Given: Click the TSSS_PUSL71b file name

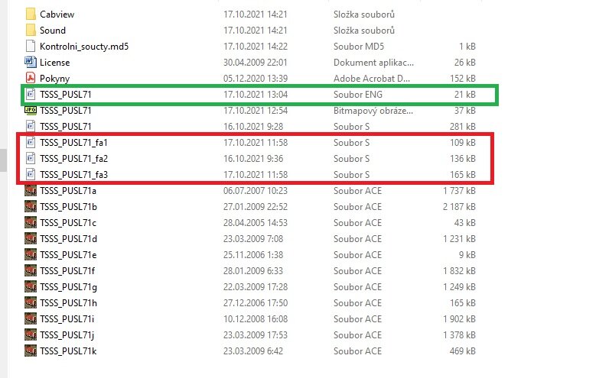Looking at the screenshot, I should [68, 206].
